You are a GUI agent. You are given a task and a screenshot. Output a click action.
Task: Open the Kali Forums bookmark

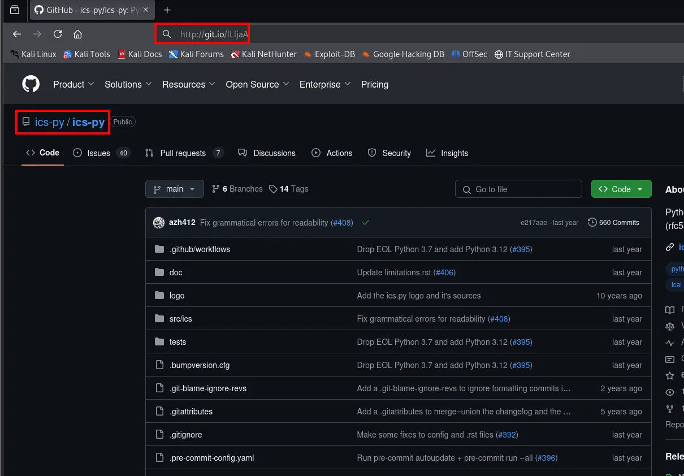coord(196,54)
